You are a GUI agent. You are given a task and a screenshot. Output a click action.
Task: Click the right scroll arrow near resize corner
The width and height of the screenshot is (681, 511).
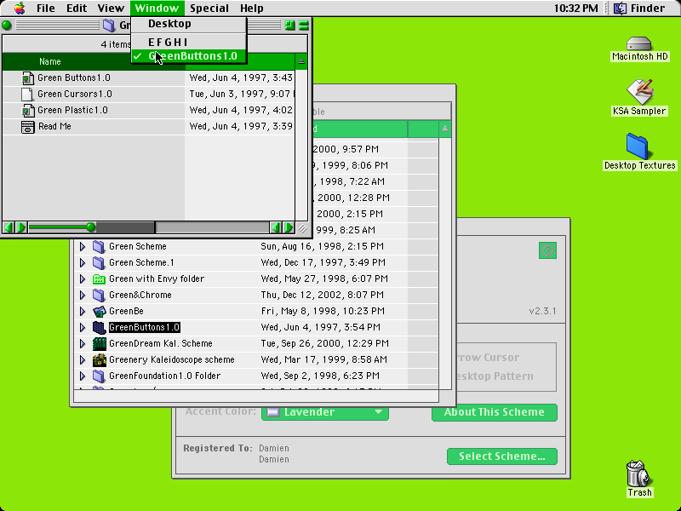point(289,227)
